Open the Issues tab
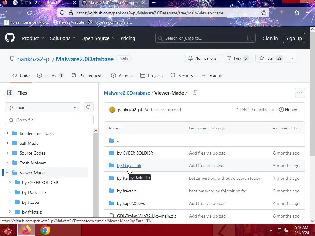The image size is (315, 236). click(x=50, y=76)
